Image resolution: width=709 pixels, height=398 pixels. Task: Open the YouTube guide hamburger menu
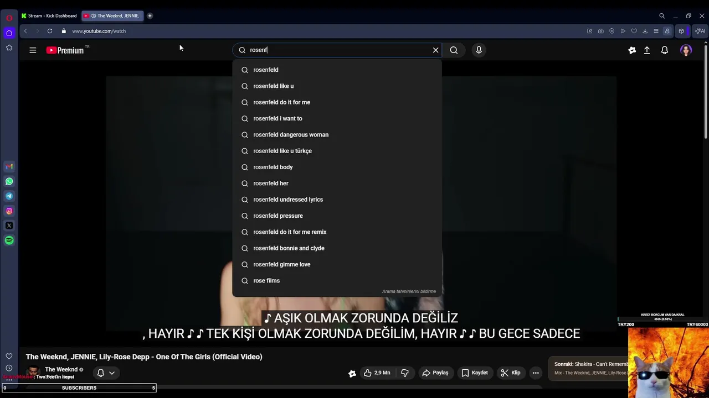(x=33, y=50)
